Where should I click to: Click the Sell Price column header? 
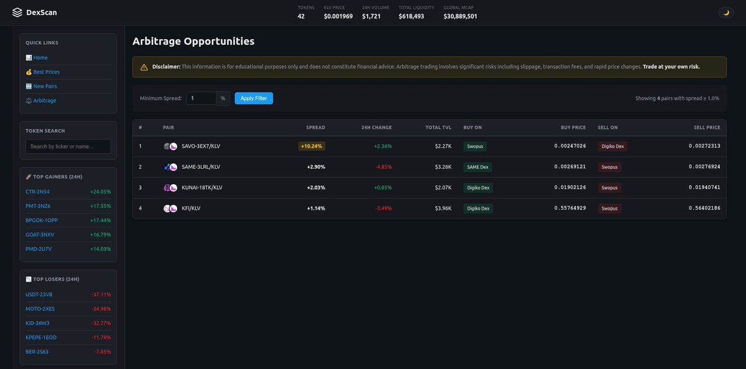click(x=707, y=128)
